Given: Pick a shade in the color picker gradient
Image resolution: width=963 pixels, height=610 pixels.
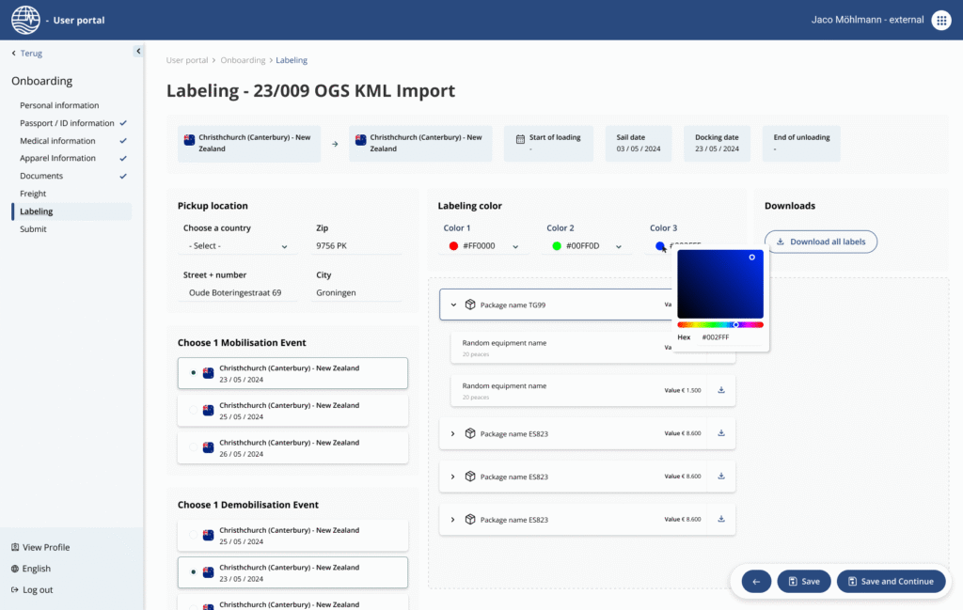Looking at the screenshot, I should 720,282.
